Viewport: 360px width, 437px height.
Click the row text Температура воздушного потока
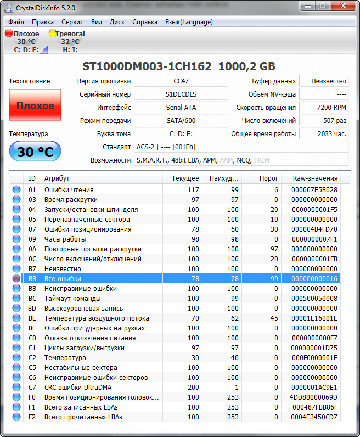[97, 318]
